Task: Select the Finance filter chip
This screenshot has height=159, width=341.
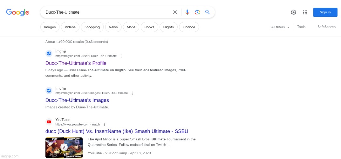Action: point(189,27)
